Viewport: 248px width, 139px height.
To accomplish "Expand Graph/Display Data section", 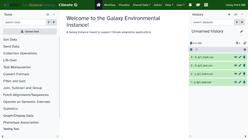I will 18,116.
